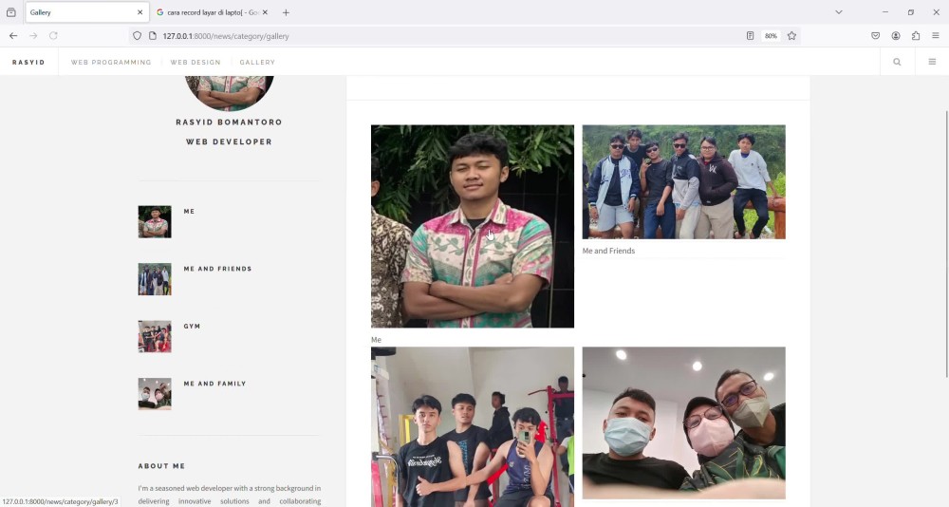The height and width of the screenshot is (507, 949).
Task: Bookmark this page with star icon
Action: (x=791, y=36)
